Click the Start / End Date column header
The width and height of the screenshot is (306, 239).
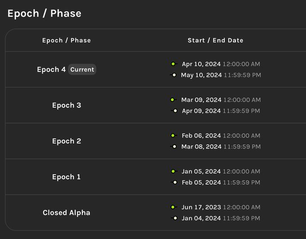coord(216,40)
